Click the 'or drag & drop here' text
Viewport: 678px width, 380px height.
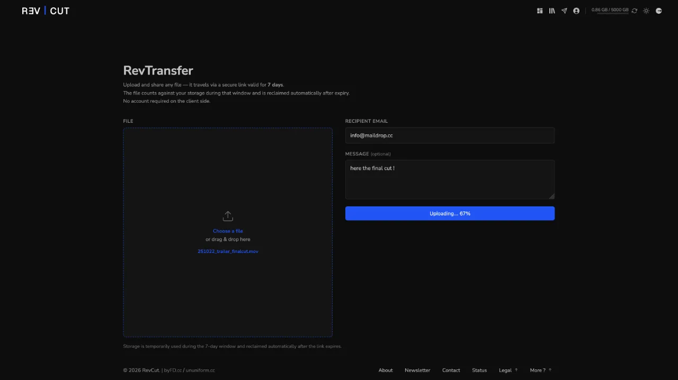coord(228,239)
